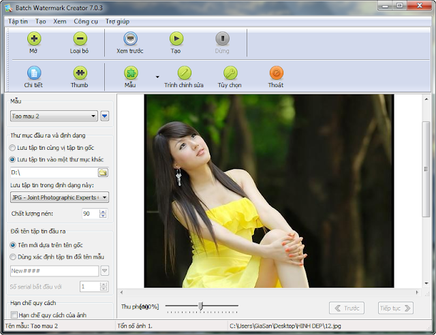
Task: Open the JPG output format dropdown
Action: tap(59, 197)
